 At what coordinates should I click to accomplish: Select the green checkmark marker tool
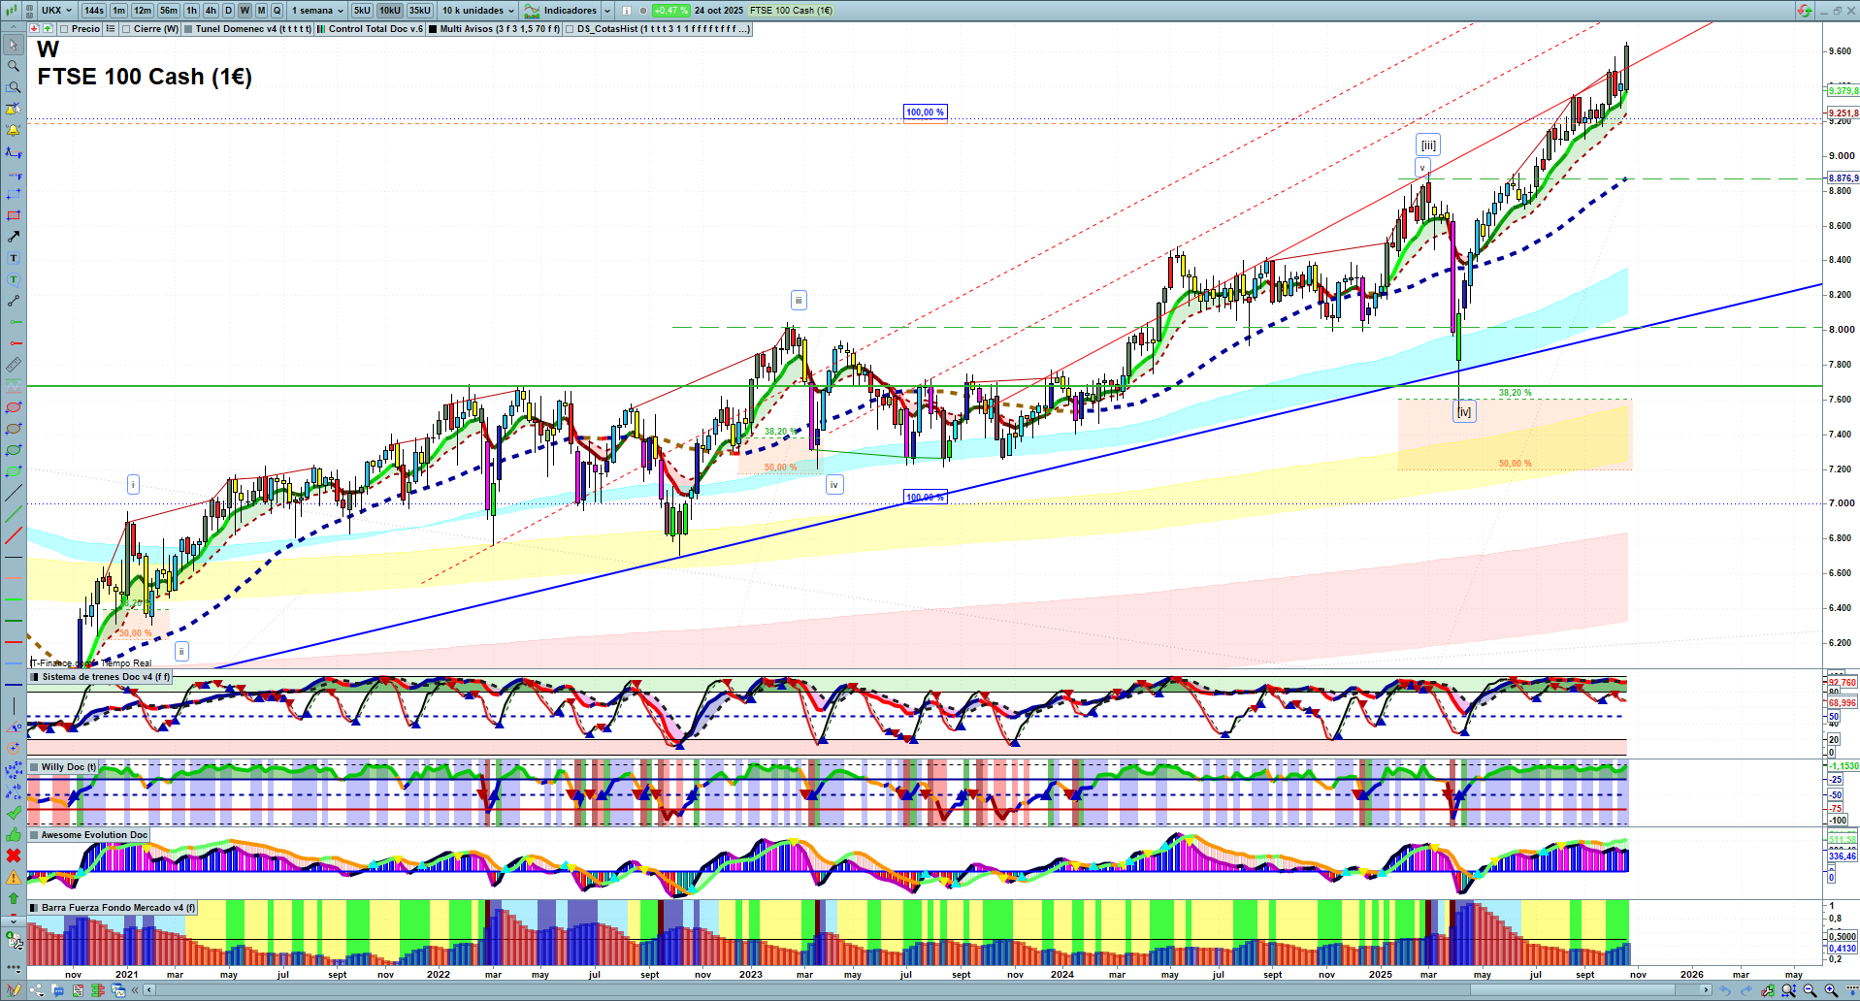tap(13, 813)
